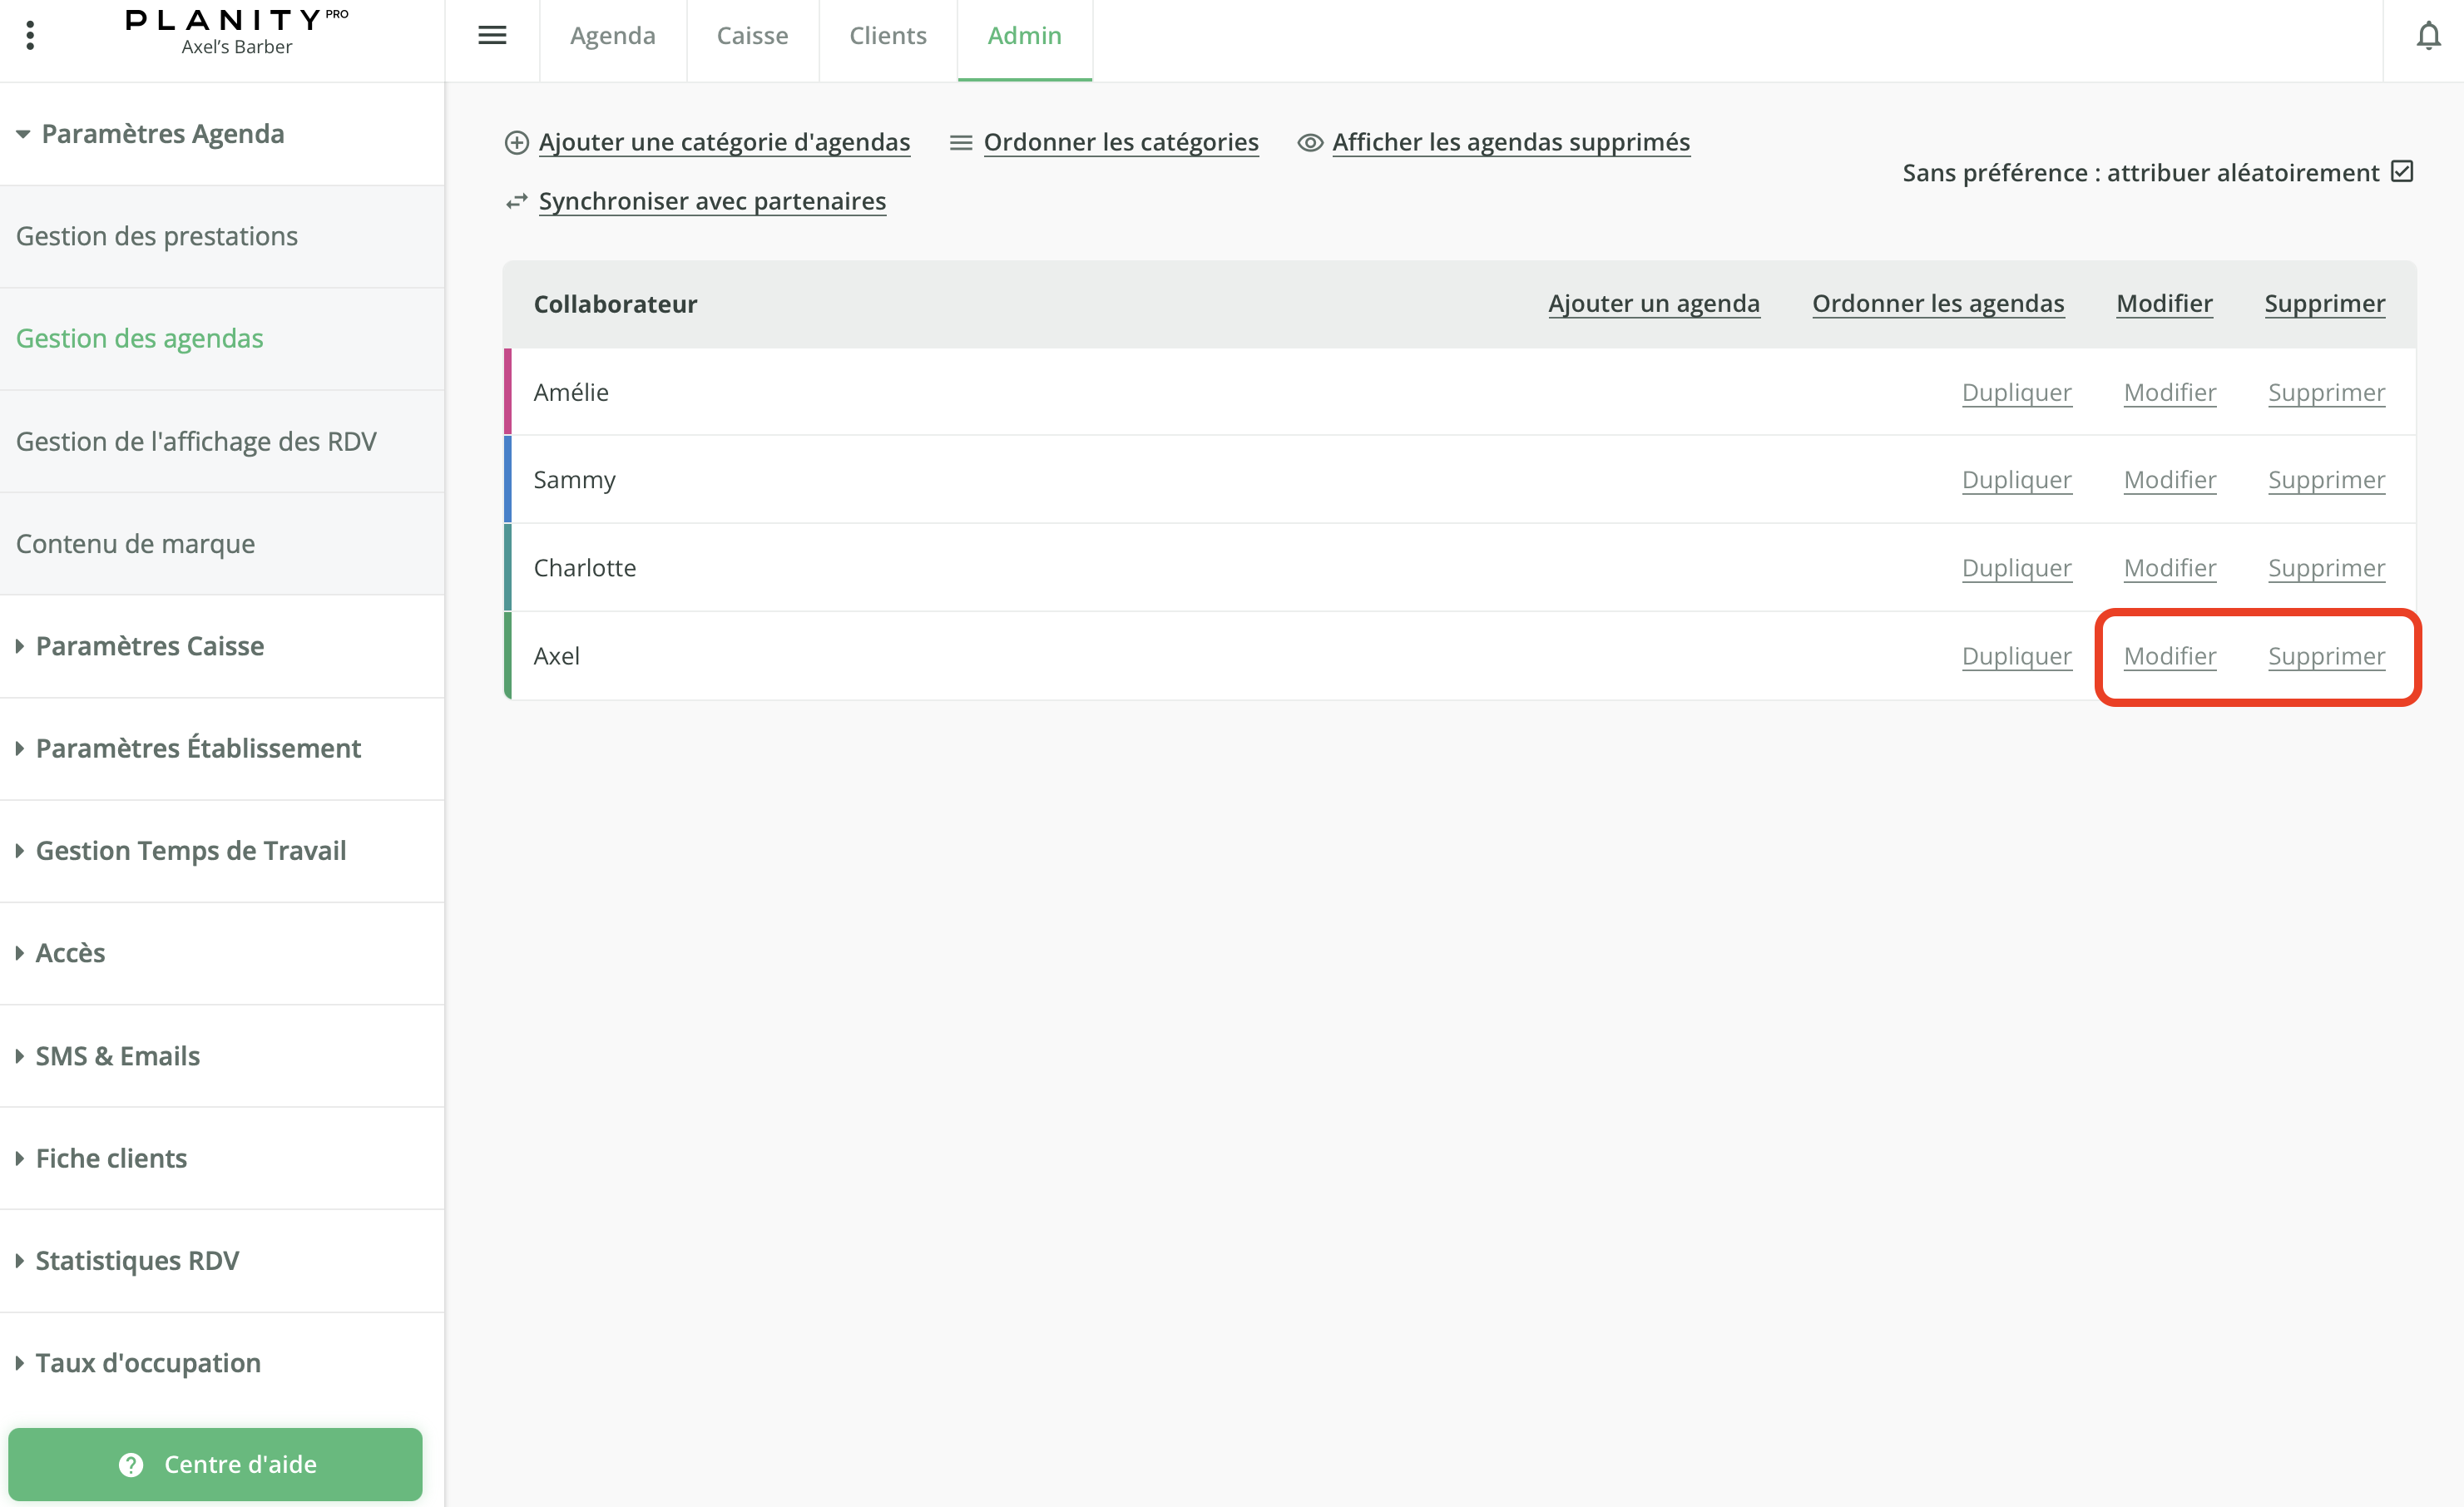Click Dupliquer for Amélie
Screen dimensions: 2464x1507
click(2016, 392)
